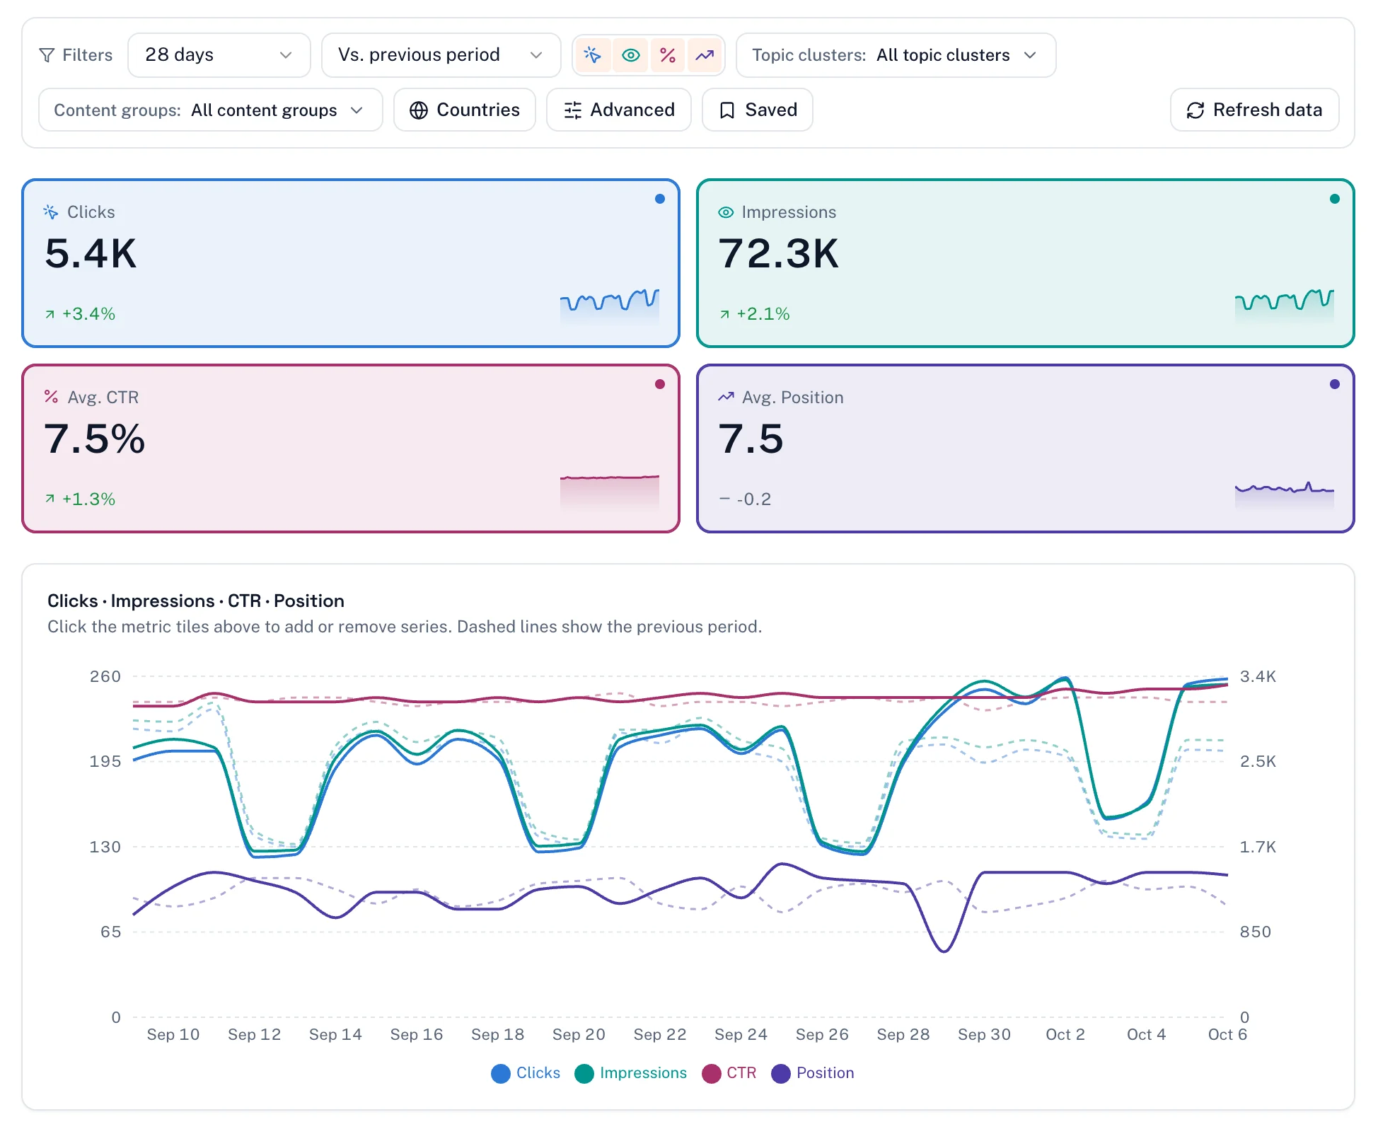
Task: Click the teal dot on Impressions tile
Action: (1335, 199)
